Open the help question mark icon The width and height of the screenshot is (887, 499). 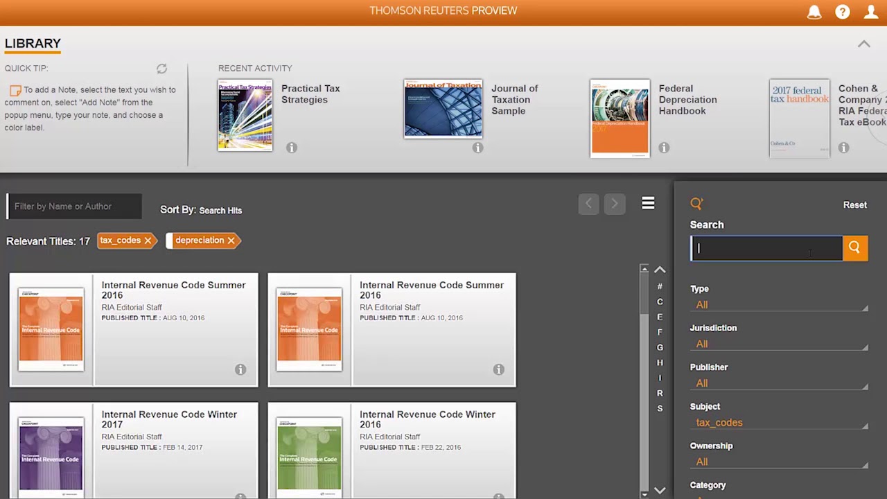[x=843, y=12]
